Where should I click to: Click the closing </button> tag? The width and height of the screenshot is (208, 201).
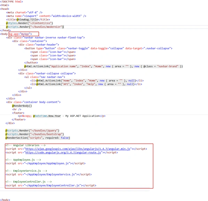coord(31,63)
